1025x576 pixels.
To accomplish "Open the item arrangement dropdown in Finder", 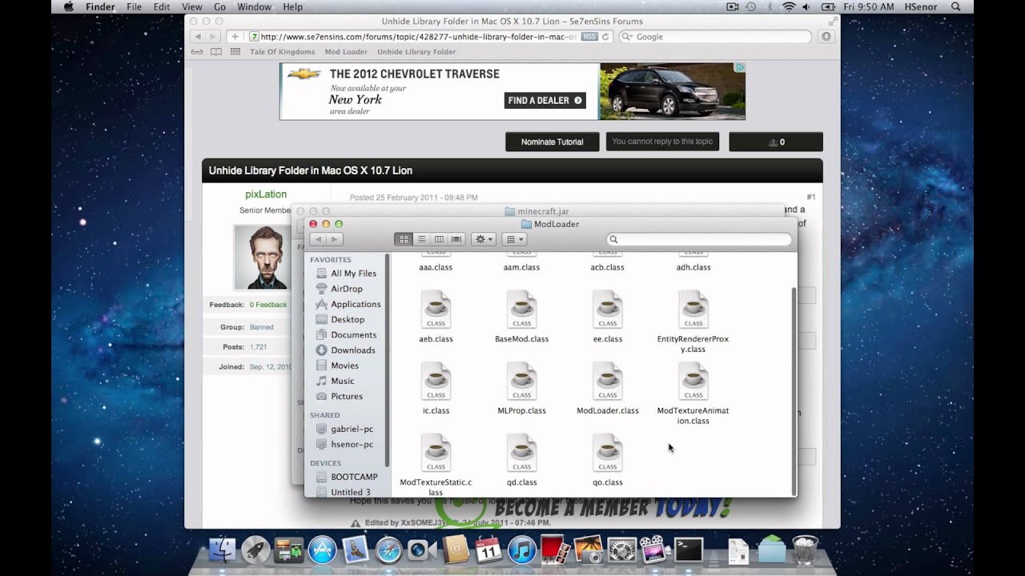I will (513, 239).
